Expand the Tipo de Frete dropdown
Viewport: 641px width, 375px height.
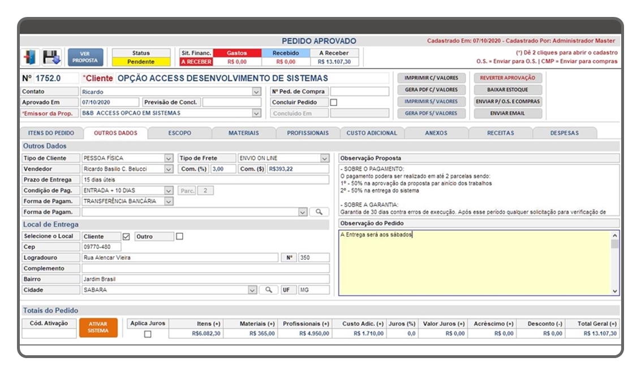point(325,158)
